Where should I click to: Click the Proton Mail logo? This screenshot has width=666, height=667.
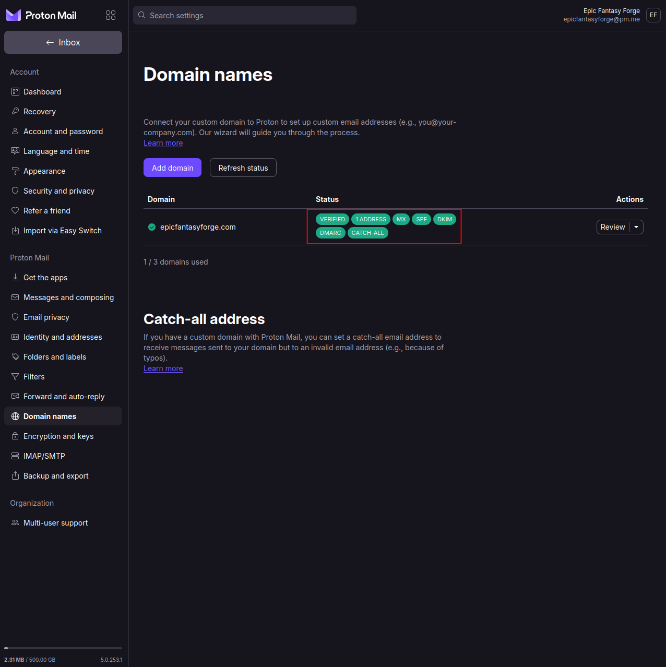(41, 15)
